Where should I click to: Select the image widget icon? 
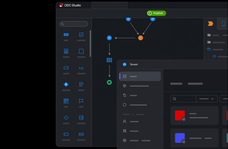[81, 118]
